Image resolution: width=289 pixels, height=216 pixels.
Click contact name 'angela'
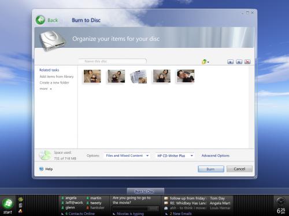coord(71,198)
